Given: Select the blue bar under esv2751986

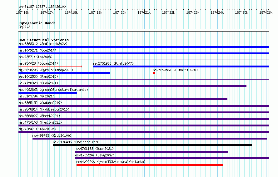Looking at the screenshot, I should [x=181, y=66].
